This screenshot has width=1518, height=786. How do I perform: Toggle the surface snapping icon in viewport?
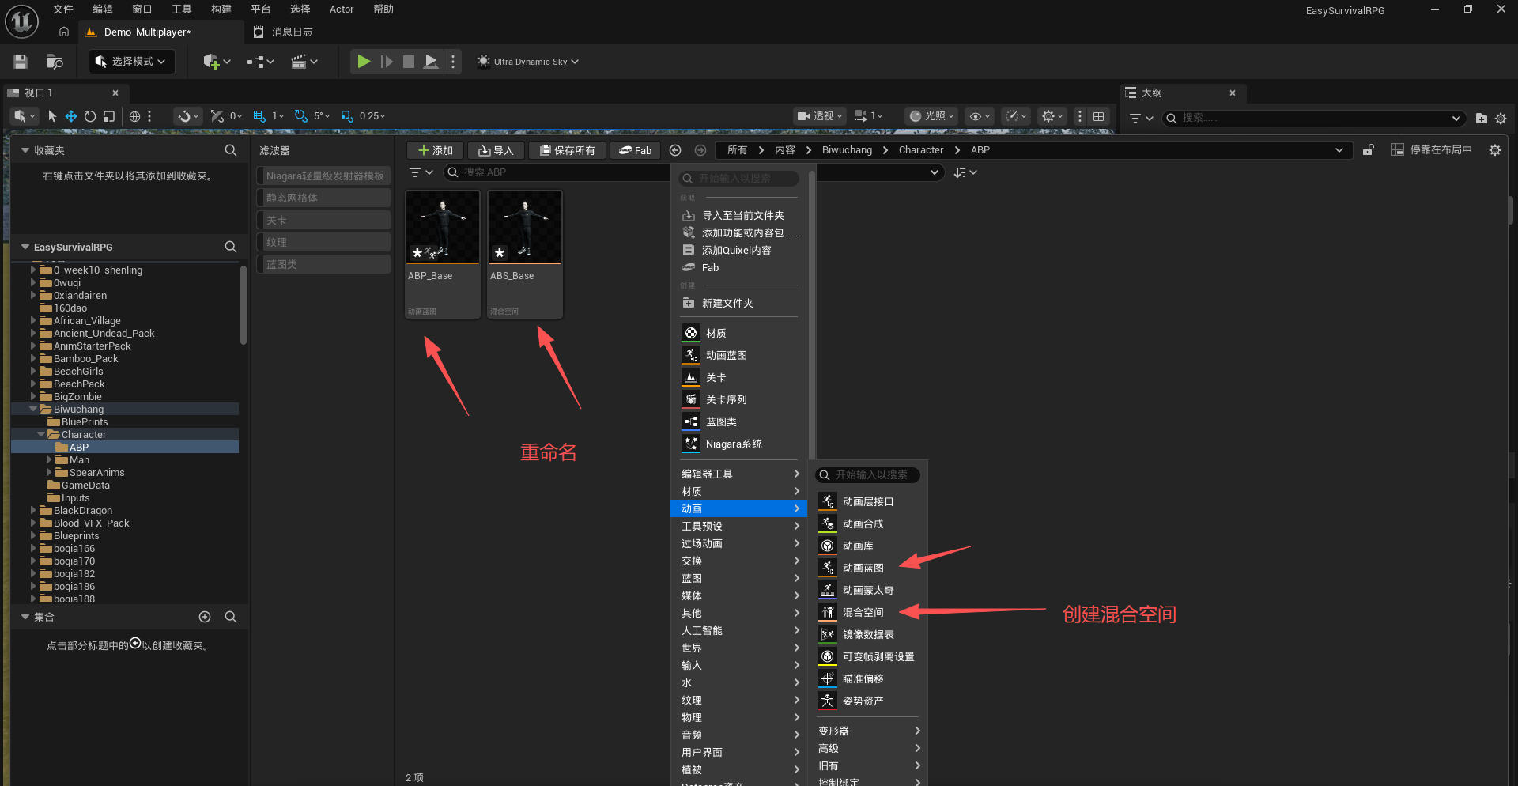click(x=188, y=116)
